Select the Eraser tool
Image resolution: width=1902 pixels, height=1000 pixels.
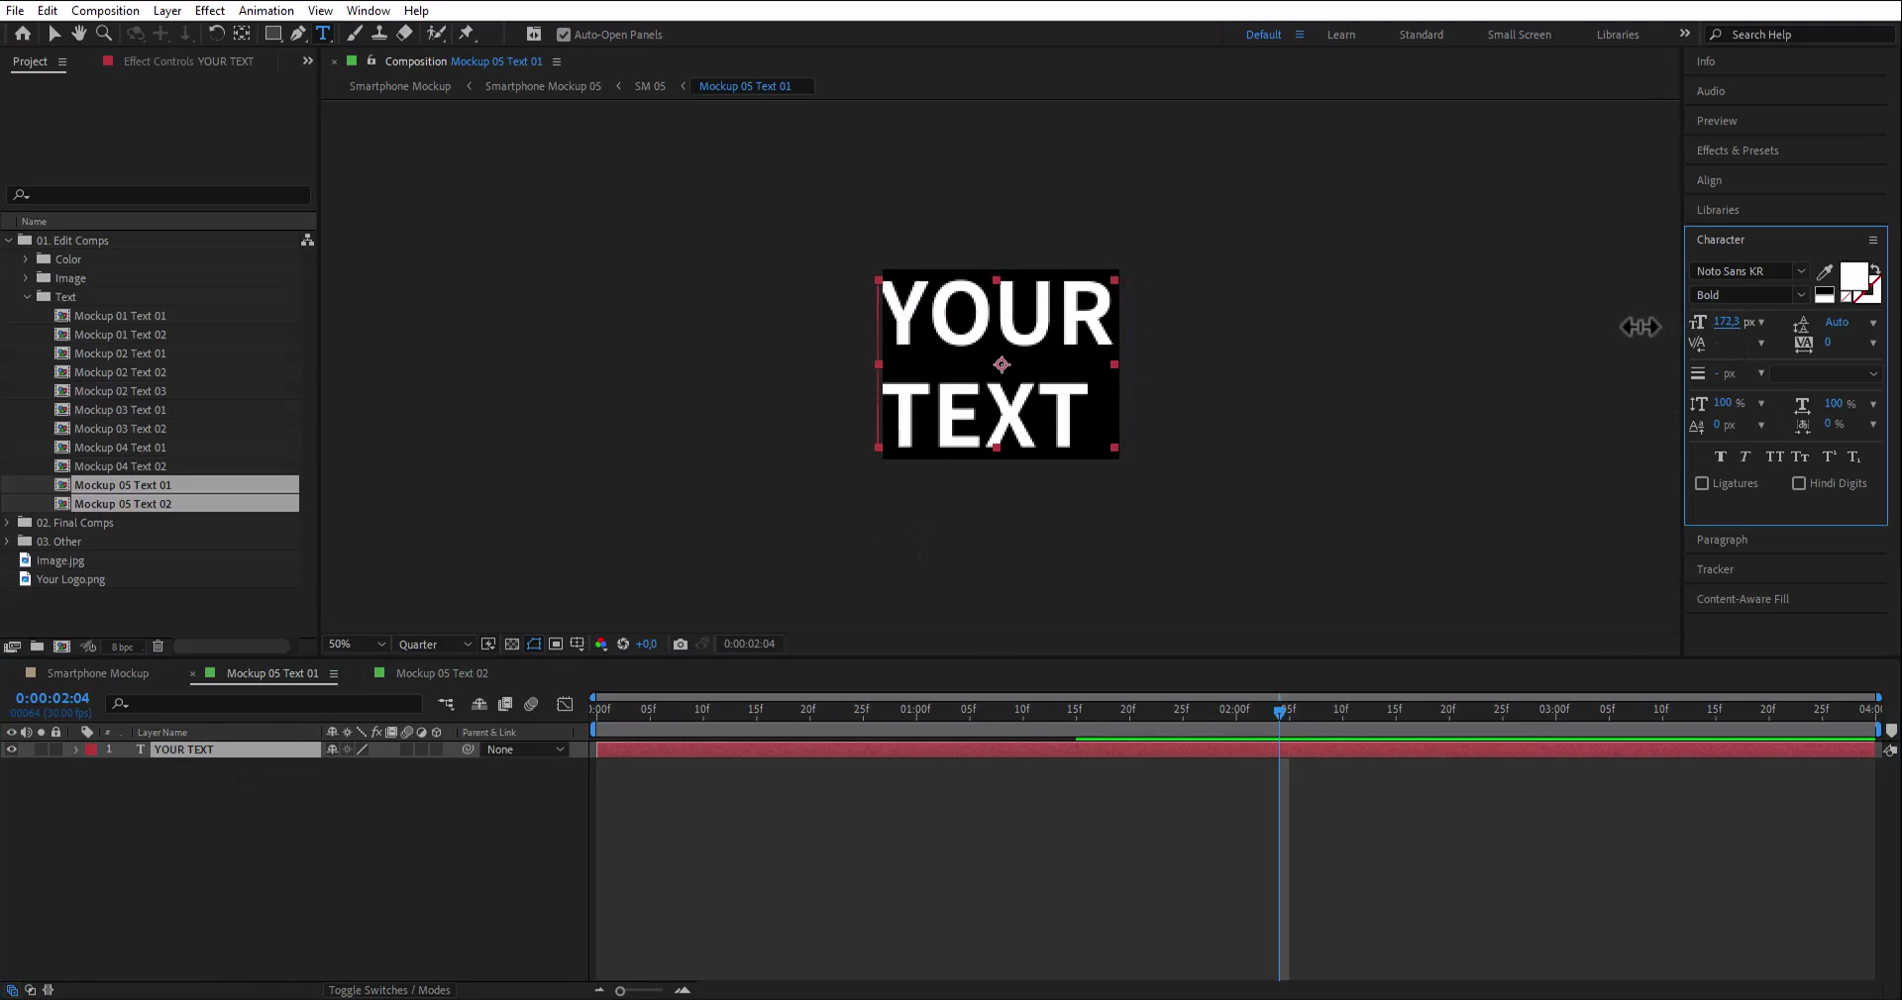(404, 34)
